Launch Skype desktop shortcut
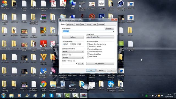The height and width of the screenshot is (99, 176). pos(82,85)
